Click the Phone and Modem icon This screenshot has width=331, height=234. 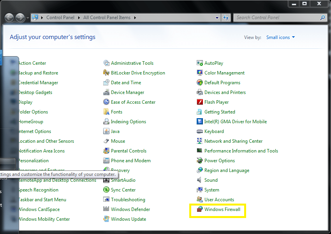click(x=106, y=160)
